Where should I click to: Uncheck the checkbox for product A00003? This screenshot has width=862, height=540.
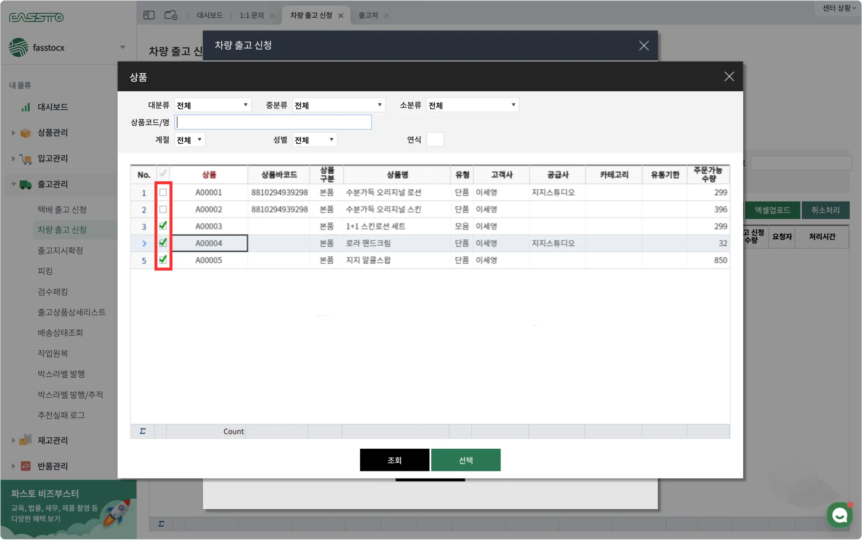click(163, 226)
